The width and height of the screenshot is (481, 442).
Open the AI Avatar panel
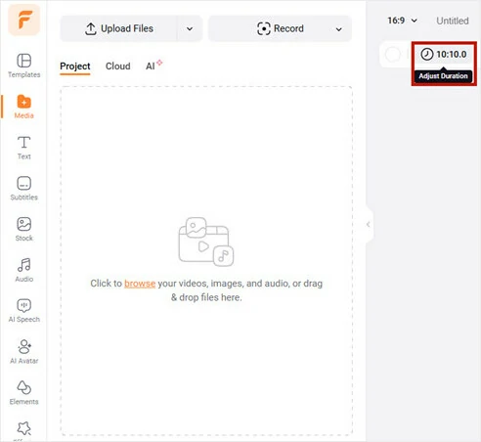pos(23,352)
